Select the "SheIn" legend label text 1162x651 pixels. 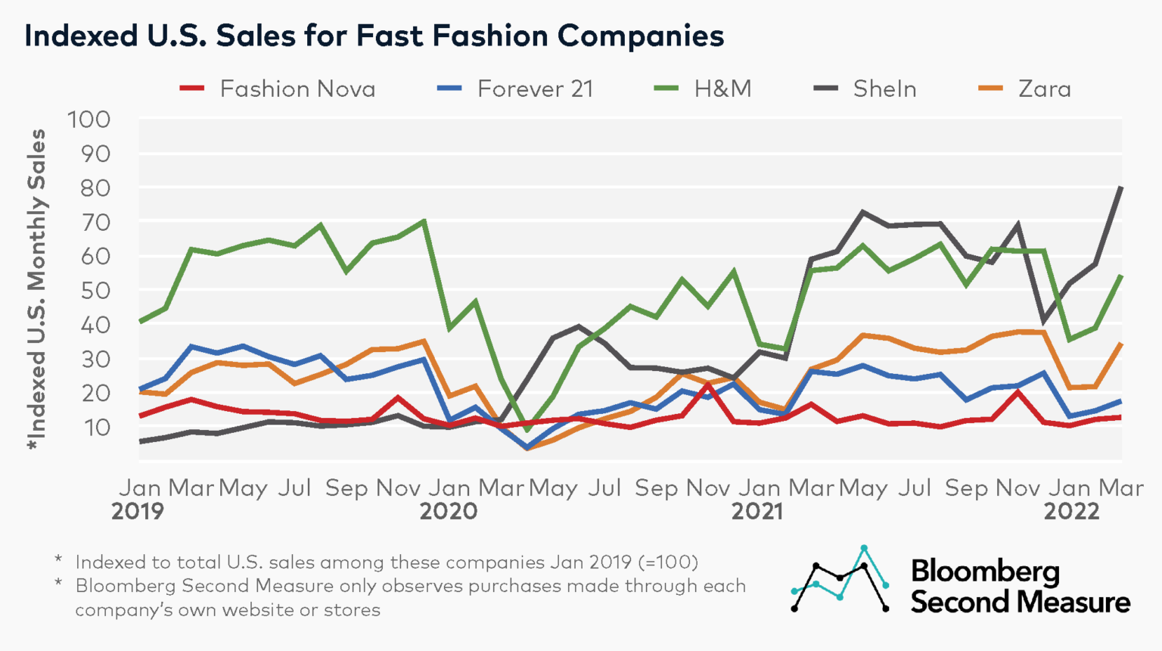pyautogui.click(x=884, y=89)
